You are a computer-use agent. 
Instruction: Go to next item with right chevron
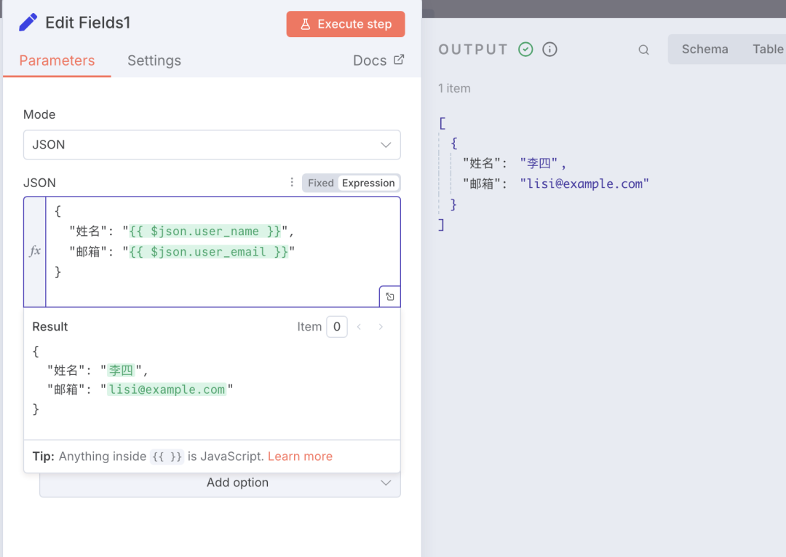pos(381,327)
